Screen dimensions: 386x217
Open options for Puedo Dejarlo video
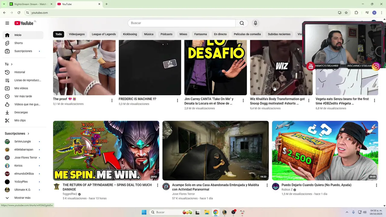pos(376,185)
